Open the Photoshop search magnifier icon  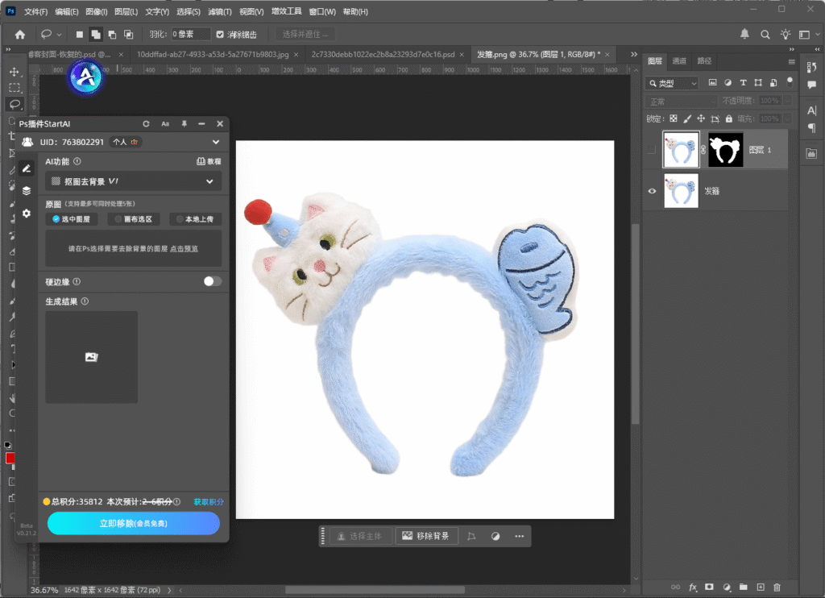pos(765,35)
